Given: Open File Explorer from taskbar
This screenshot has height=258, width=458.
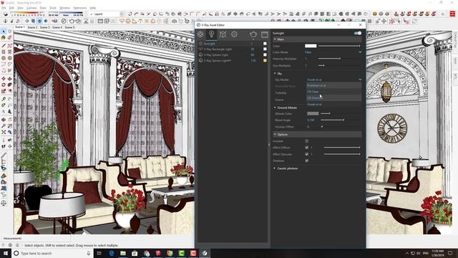Looking at the screenshot, I should [123, 253].
